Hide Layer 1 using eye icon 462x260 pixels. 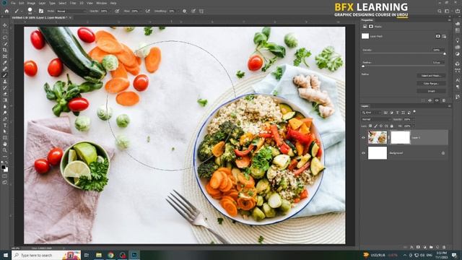point(363,138)
